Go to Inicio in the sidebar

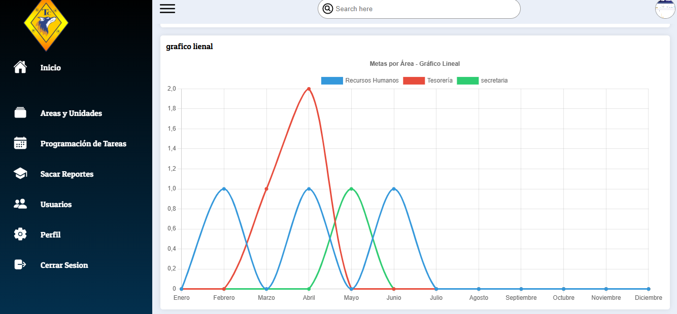click(x=51, y=67)
